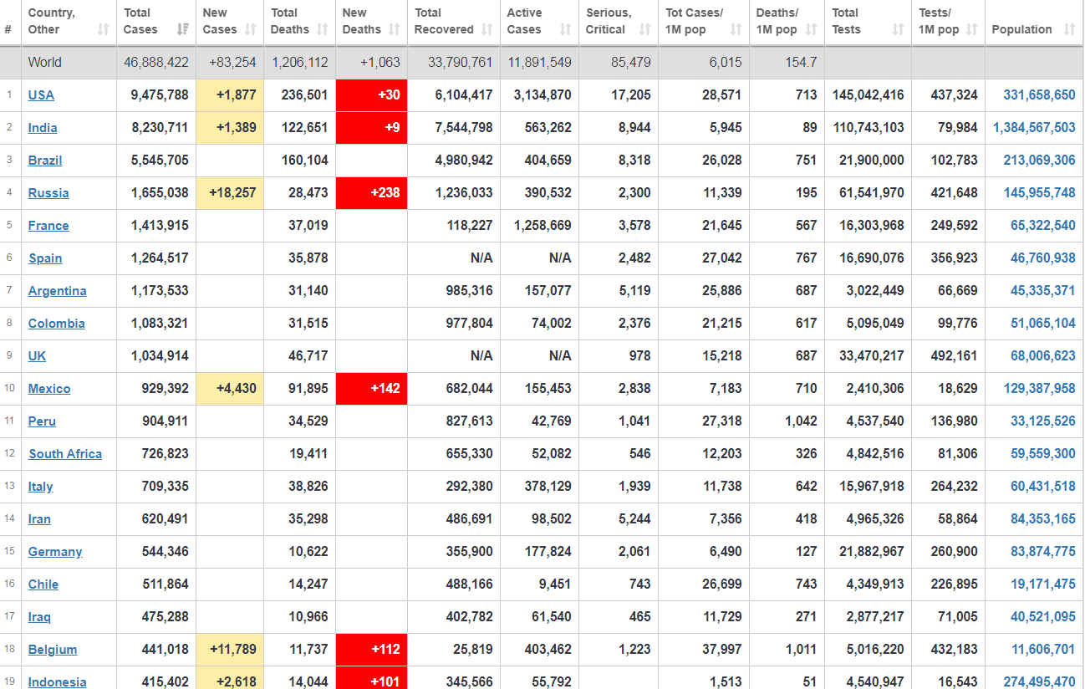Select World active cases 11,891,549
Image resolution: width=1085 pixels, height=689 pixels.
coord(539,63)
